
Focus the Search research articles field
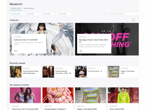123,14
